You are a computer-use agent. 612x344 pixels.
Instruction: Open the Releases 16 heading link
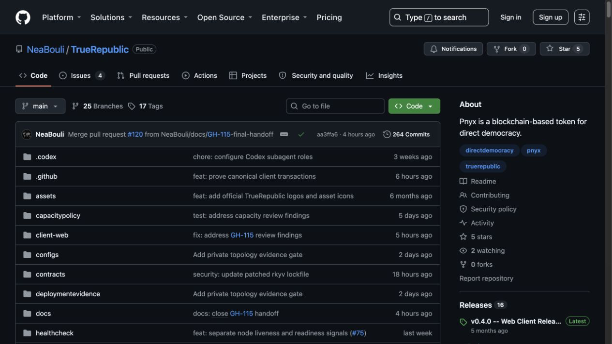point(483,305)
